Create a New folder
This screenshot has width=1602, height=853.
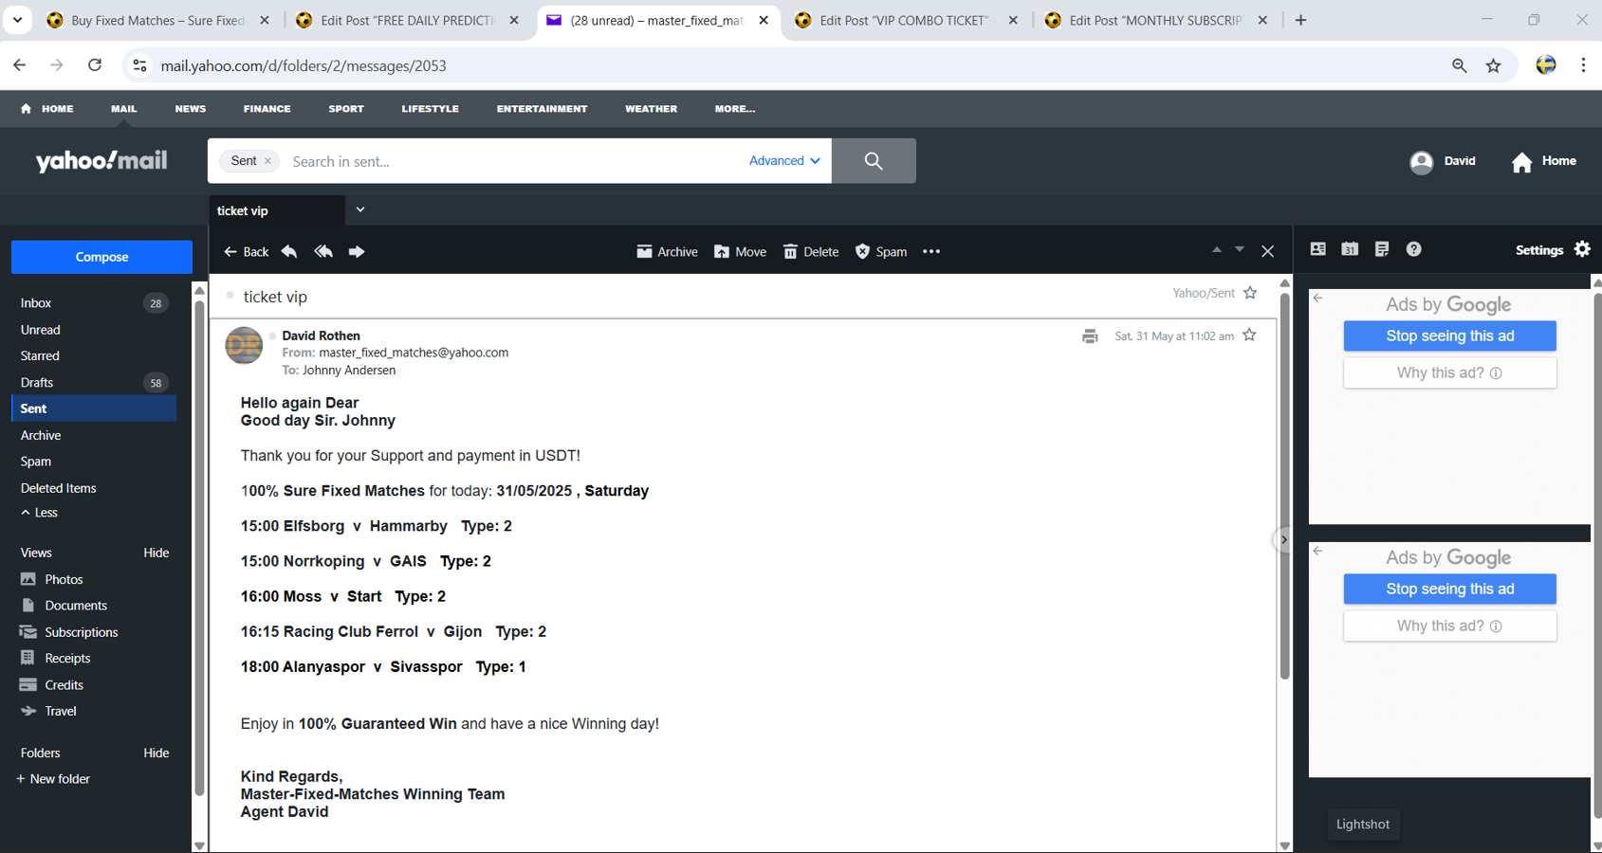53,779
